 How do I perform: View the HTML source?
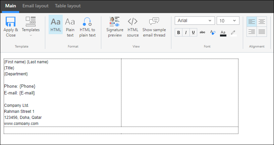point(133,27)
